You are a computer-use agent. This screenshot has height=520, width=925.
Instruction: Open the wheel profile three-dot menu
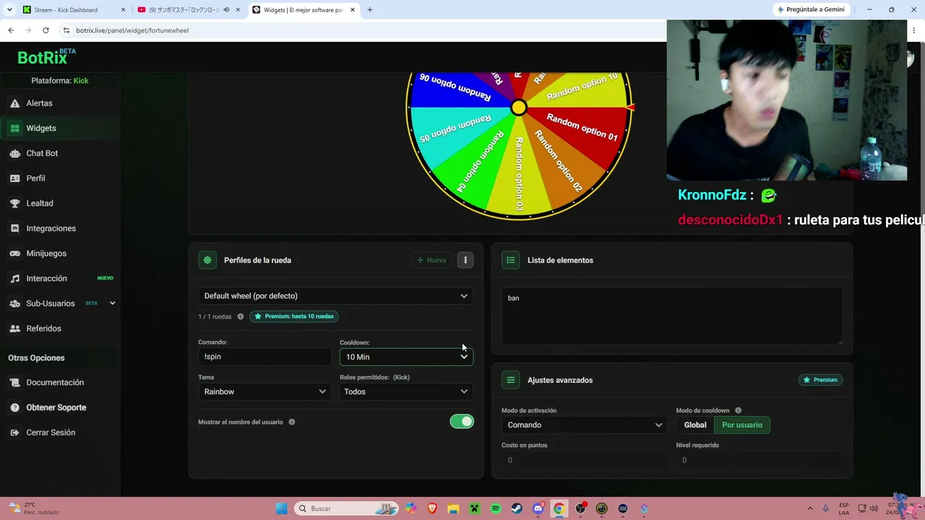coord(465,260)
